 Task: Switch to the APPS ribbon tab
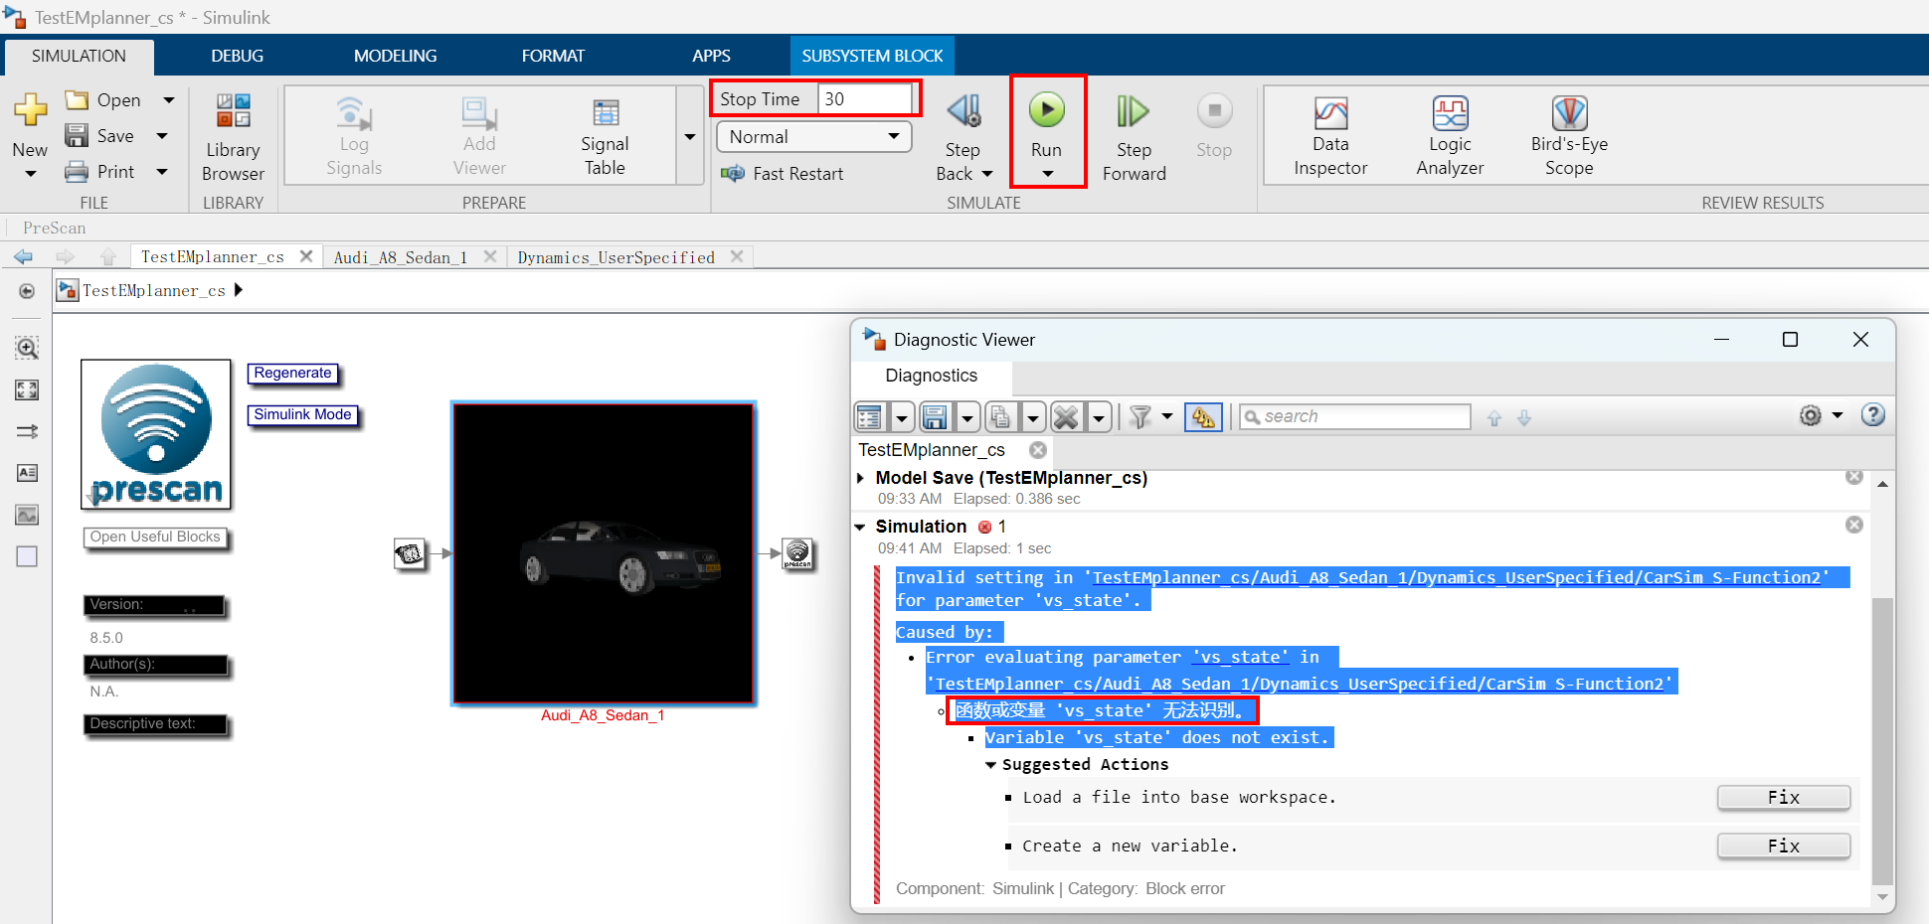coord(711,56)
